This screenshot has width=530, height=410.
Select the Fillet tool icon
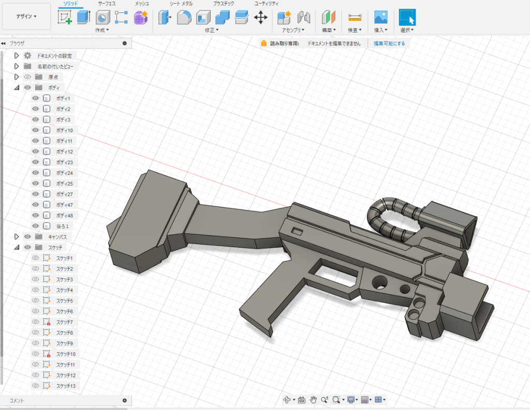click(184, 18)
